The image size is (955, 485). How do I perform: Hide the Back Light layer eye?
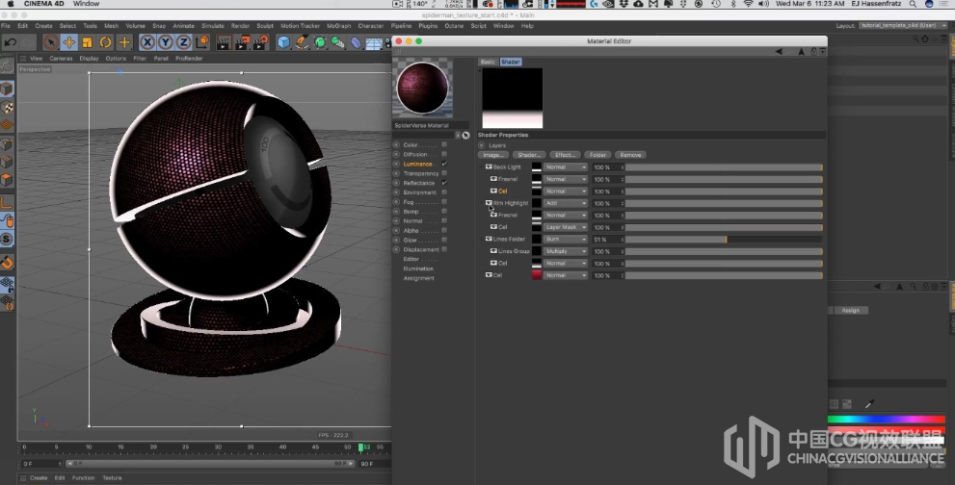[x=490, y=166]
